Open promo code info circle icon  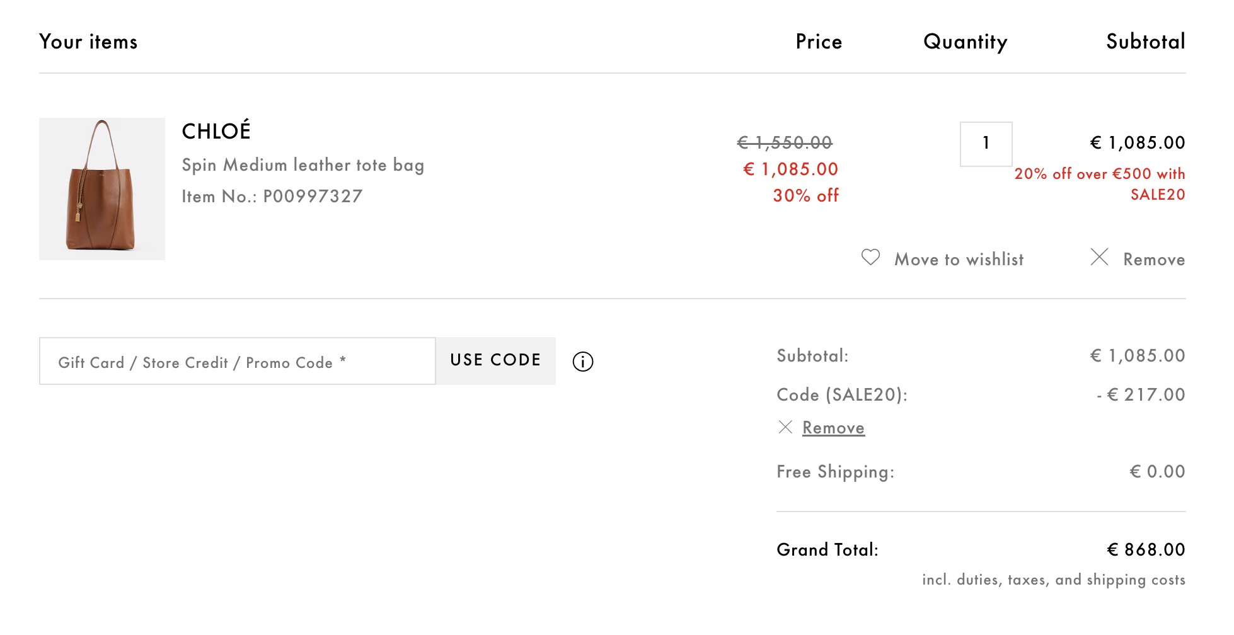(583, 362)
